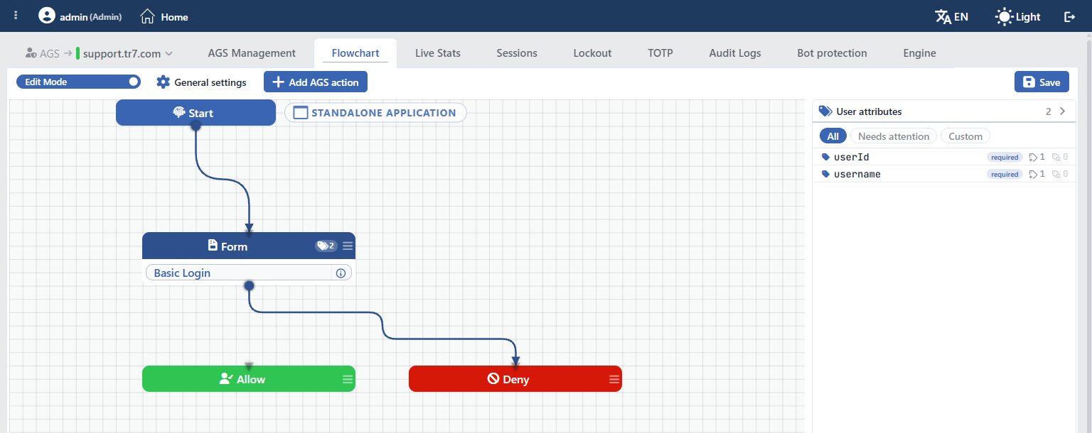The height and width of the screenshot is (433, 1092).
Task: Click the General settings gear icon
Action: pyautogui.click(x=163, y=82)
